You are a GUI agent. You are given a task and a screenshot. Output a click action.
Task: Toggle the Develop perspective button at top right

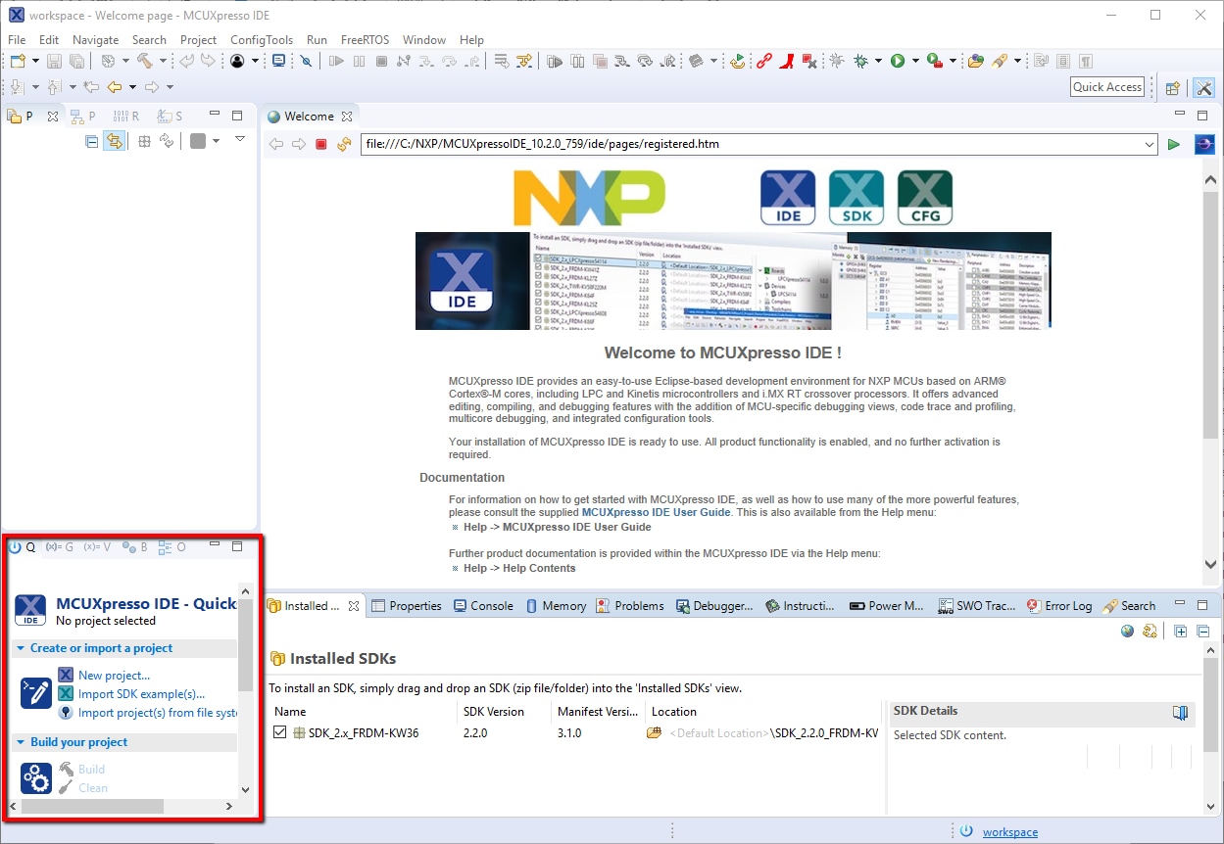1203,87
